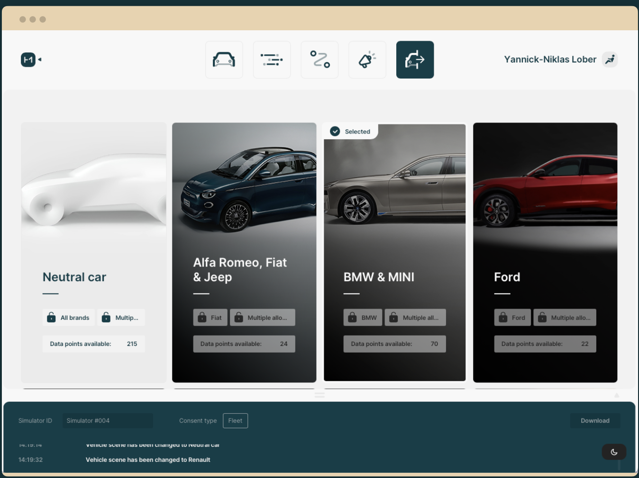Select the Ford vehicle card

545,252
